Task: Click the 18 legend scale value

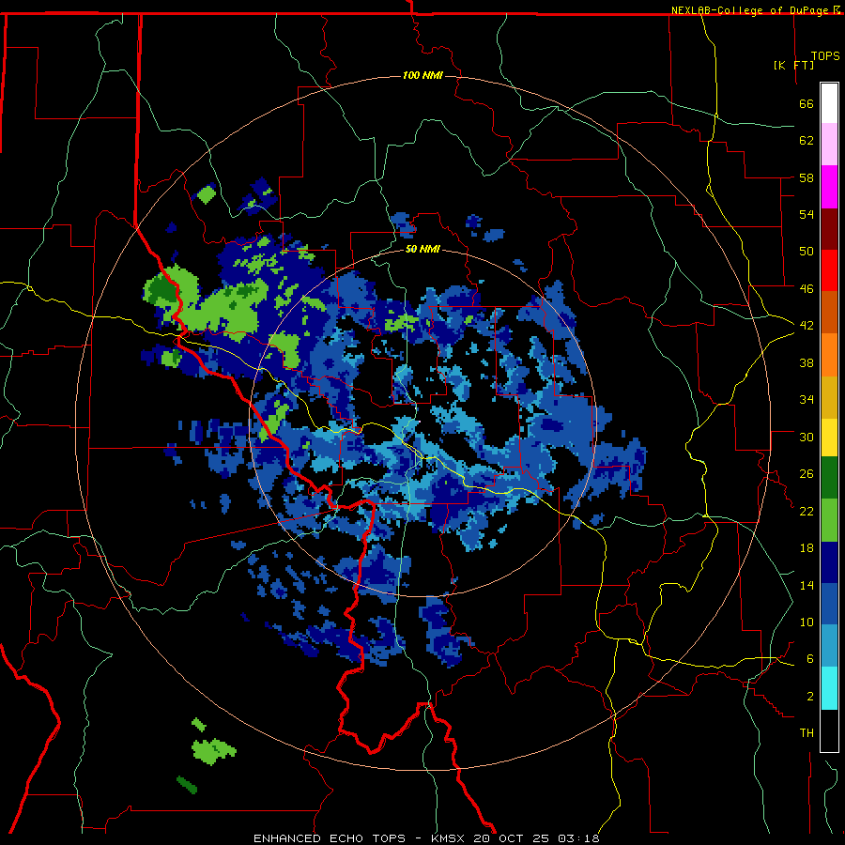Action: (807, 548)
